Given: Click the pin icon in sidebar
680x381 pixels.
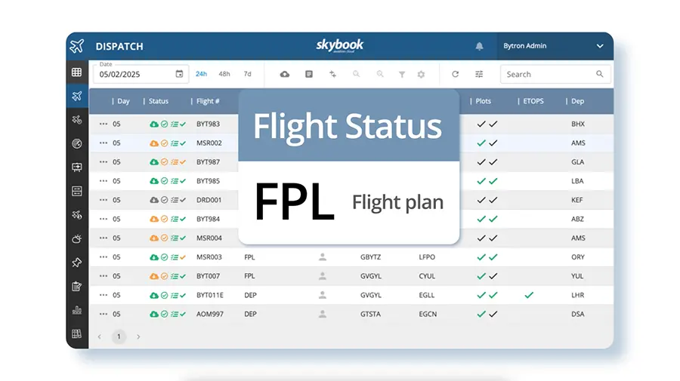Looking at the screenshot, I should [76, 263].
